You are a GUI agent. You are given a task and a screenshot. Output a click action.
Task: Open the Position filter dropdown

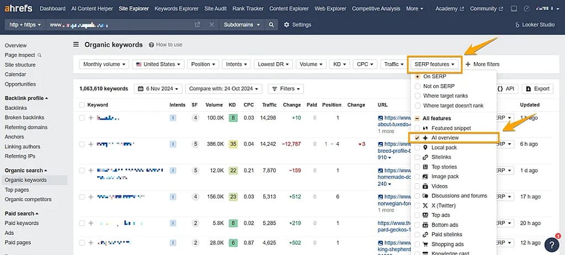coord(203,64)
